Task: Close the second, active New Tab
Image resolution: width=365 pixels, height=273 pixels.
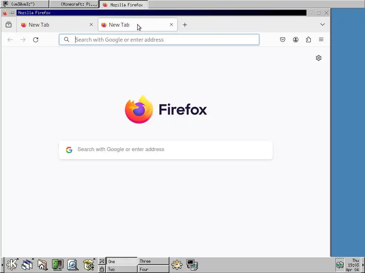Action: click(171, 25)
